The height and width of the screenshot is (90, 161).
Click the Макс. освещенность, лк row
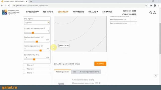[x=123, y=23]
